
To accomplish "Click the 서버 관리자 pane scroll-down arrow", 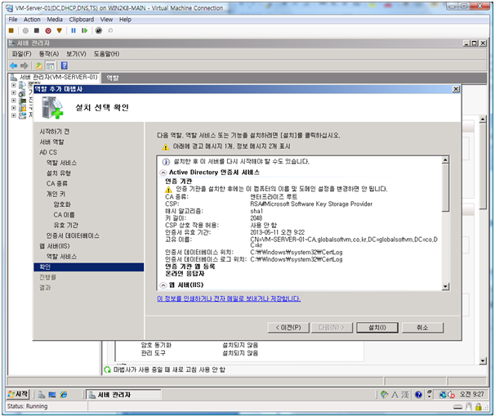I will point(483,361).
